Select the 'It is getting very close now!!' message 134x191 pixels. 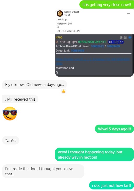click(107, 5)
